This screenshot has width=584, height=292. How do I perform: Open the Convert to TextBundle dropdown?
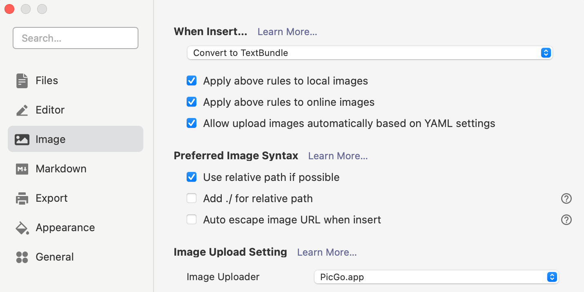370,53
